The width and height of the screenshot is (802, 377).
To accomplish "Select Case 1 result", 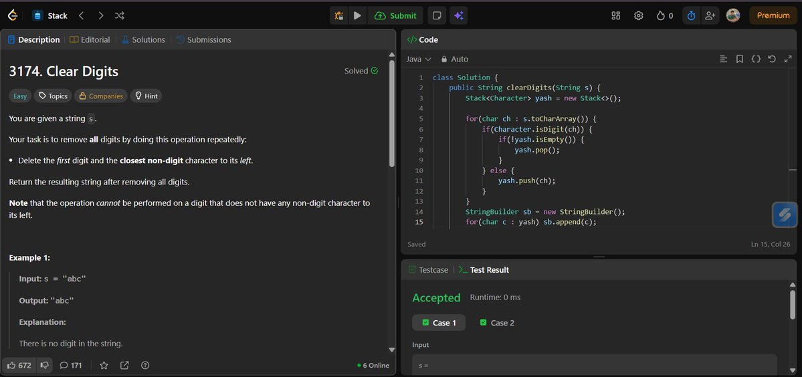I will pyautogui.click(x=439, y=323).
